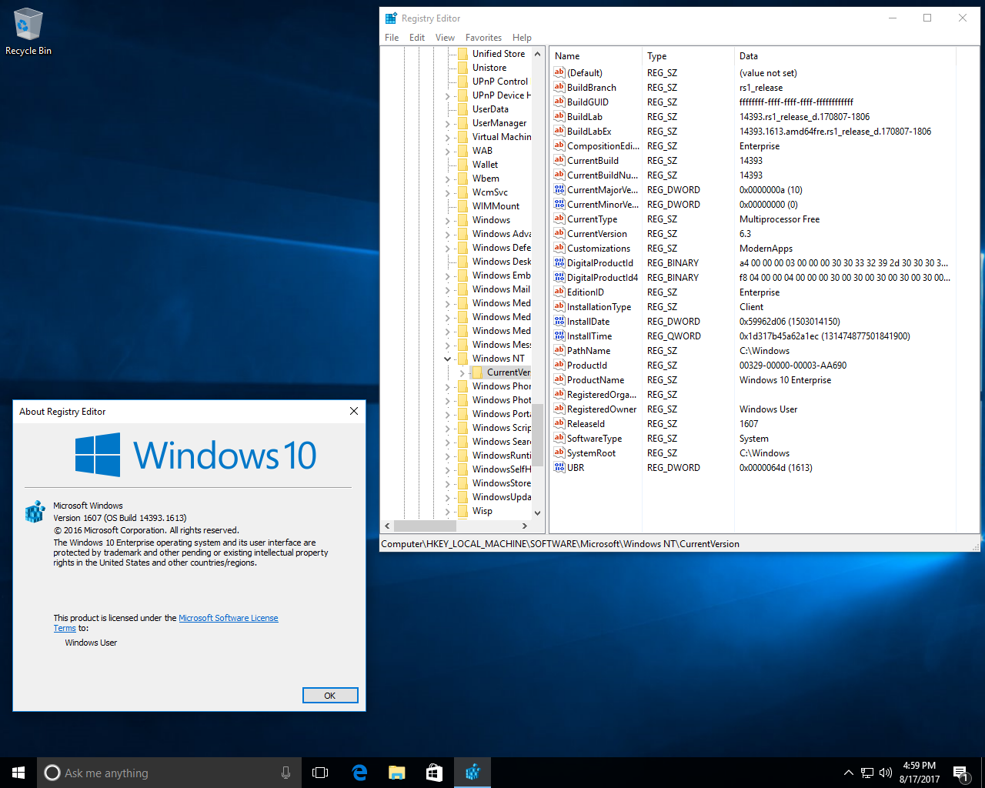Click the Start button on taskbar
Image resolution: width=985 pixels, height=788 pixels.
pos(18,773)
